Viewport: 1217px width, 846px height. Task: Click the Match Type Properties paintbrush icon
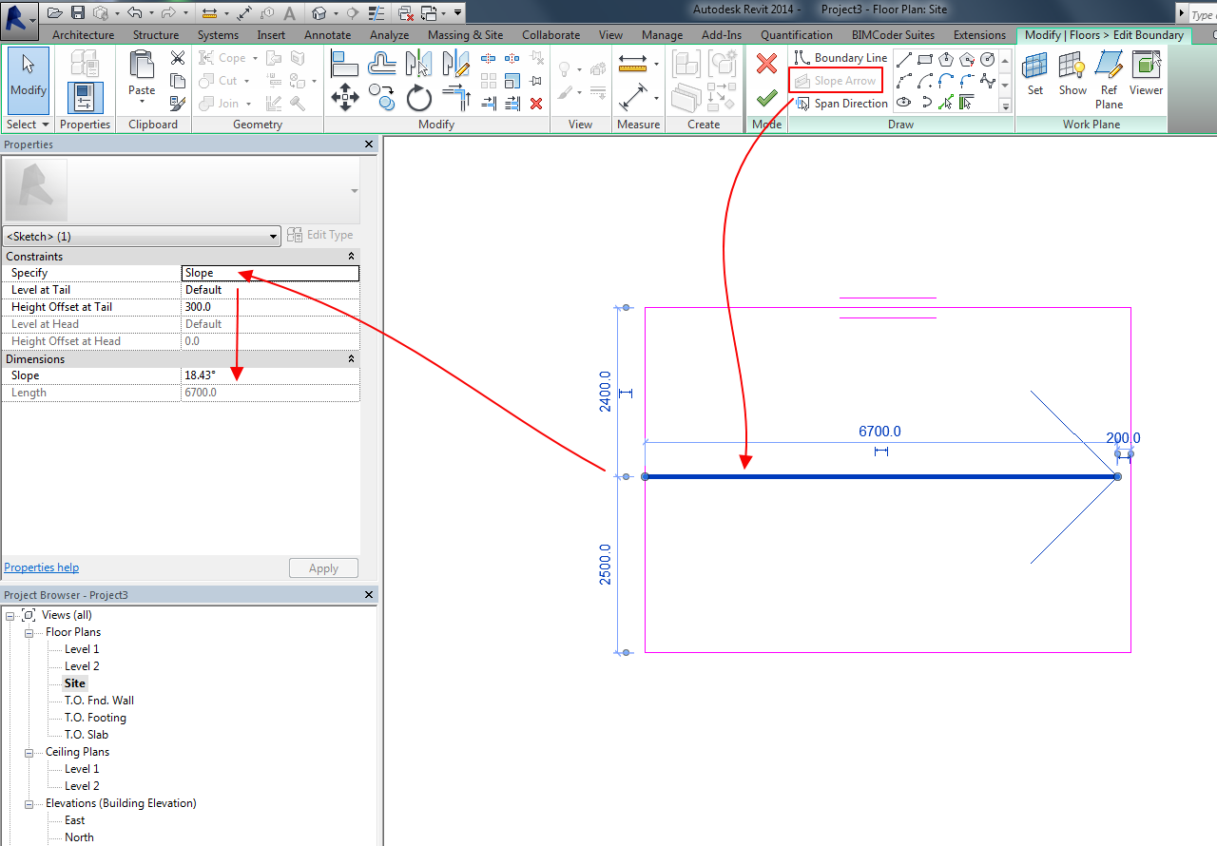tap(178, 103)
